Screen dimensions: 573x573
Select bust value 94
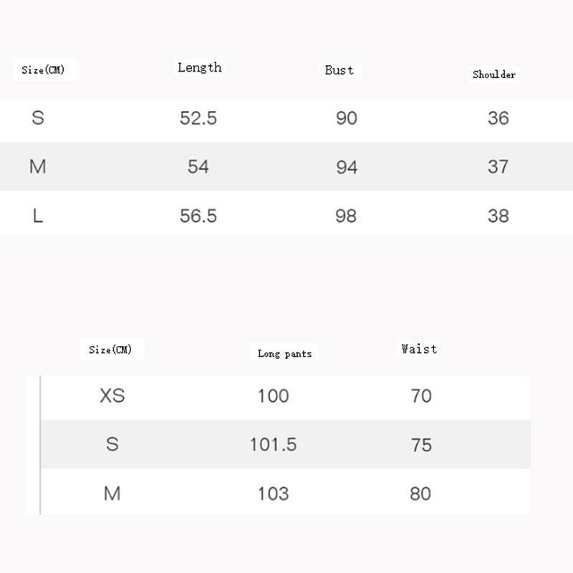pyautogui.click(x=347, y=167)
